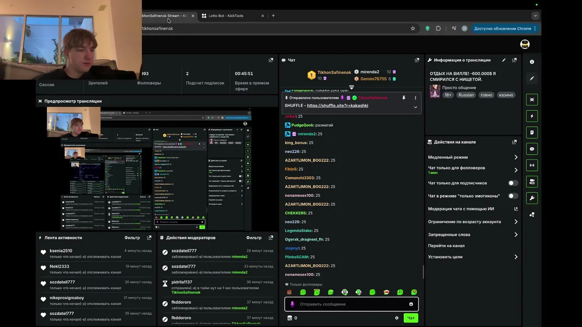Open a new browser tab
582x327 pixels.
[x=273, y=15]
